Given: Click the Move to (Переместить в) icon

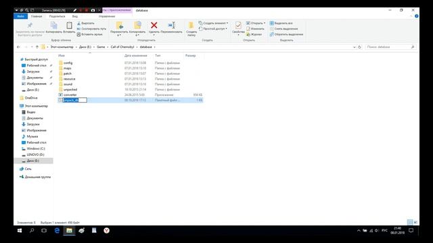Looking at the screenshot, I should [120, 26].
